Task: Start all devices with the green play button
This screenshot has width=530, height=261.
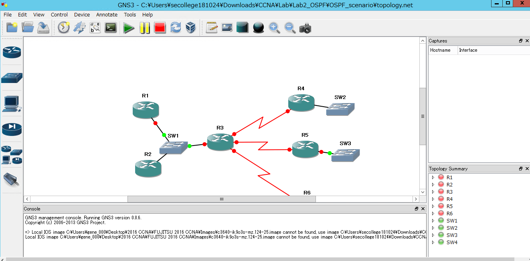Action: click(x=129, y=28)
